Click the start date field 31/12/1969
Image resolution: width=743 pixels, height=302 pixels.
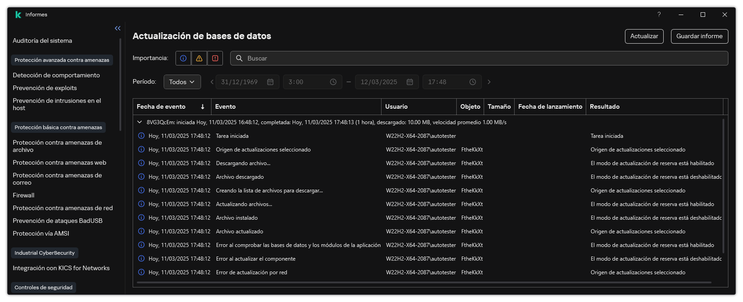coord(248,82)
